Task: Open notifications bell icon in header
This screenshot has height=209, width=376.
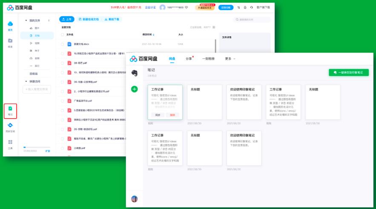Action: (x=245, y=7)
